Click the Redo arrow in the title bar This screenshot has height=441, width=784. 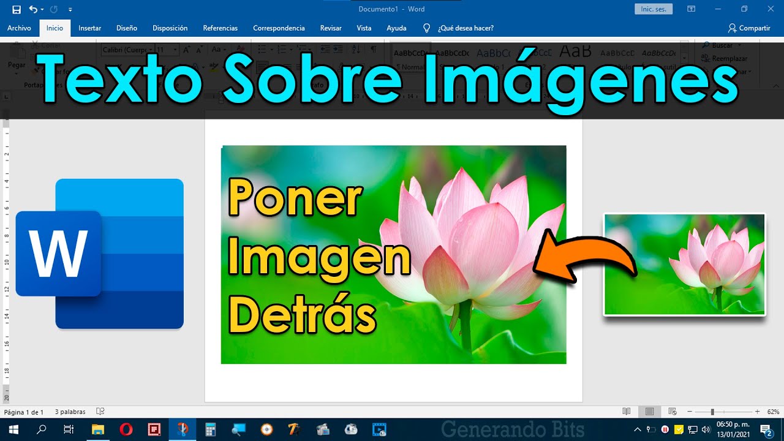[x=53, y=9]
